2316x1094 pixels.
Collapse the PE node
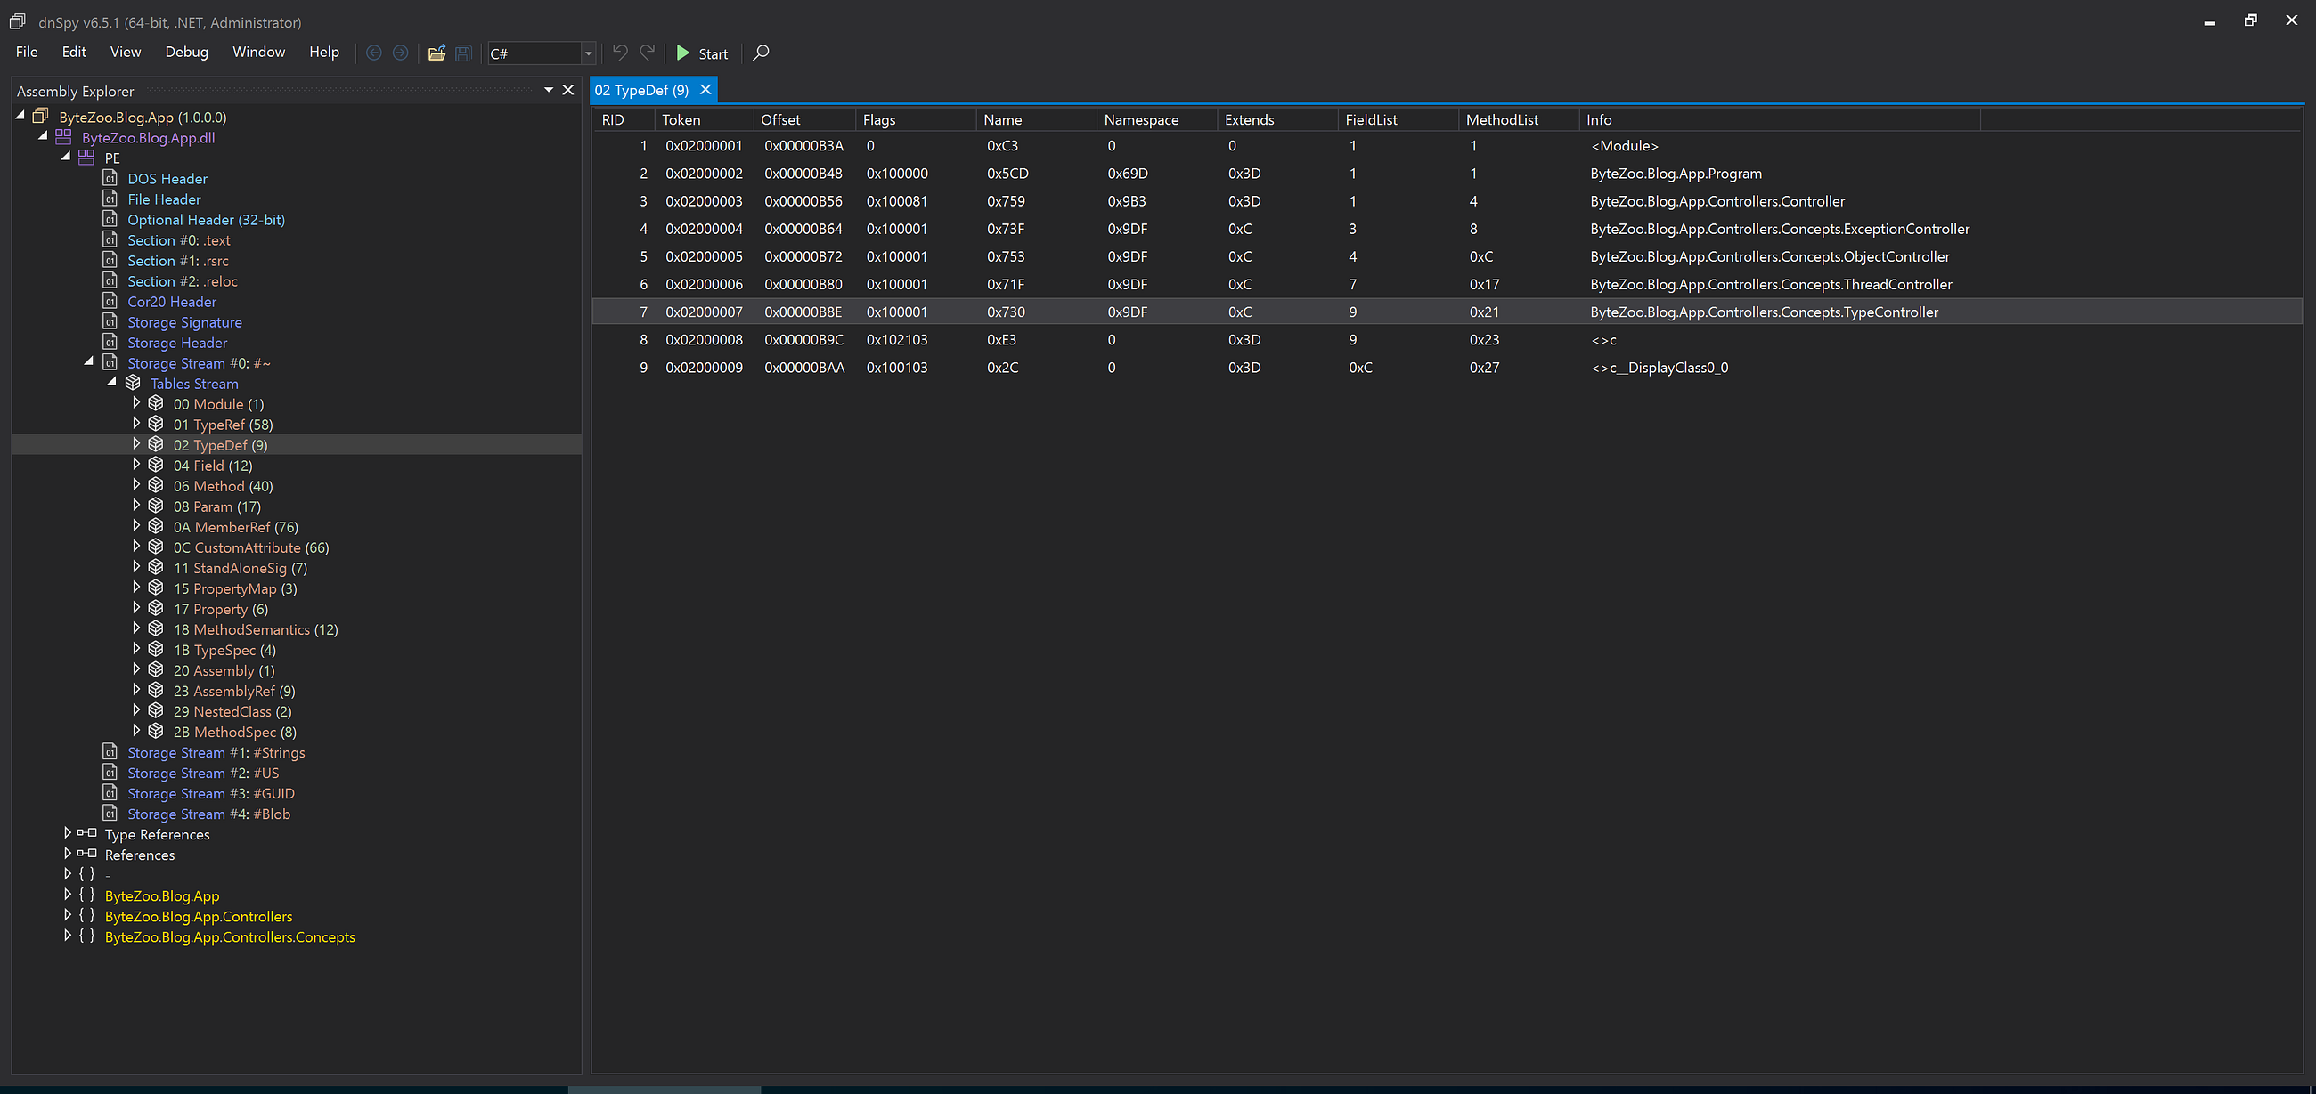coord(66,158)
